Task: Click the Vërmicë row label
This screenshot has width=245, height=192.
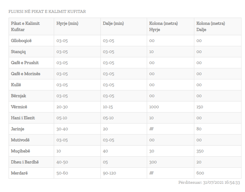Action: click(19, 107)
